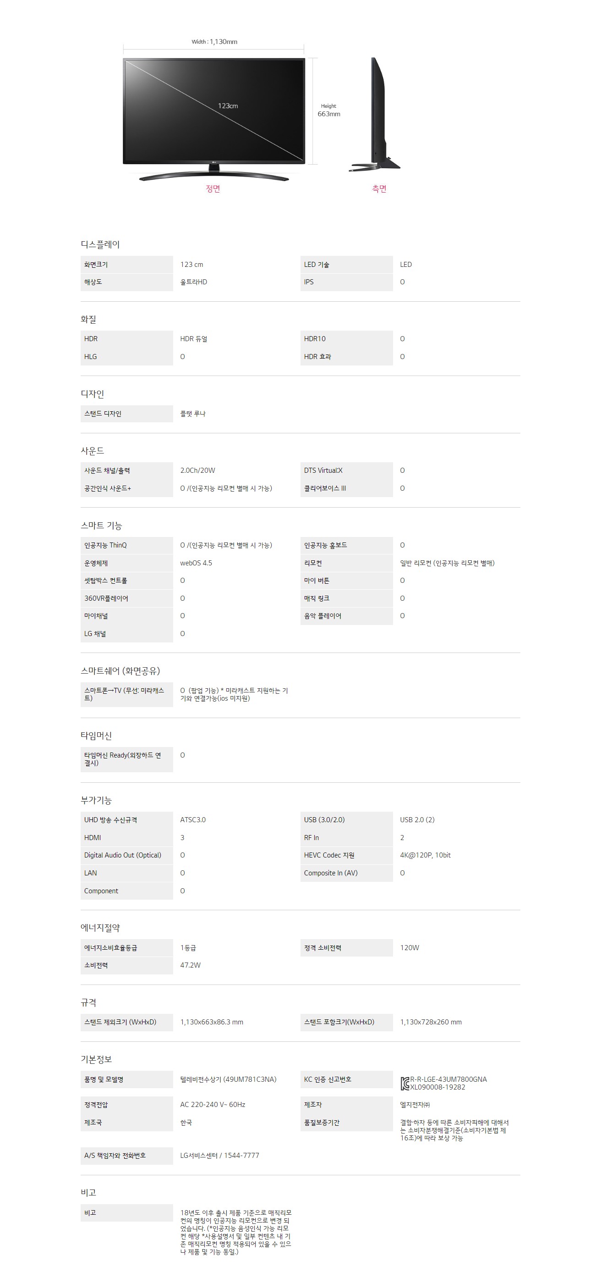Click the KC certification mark icon
601x1267 pixels.
[x=404, y=1083]
